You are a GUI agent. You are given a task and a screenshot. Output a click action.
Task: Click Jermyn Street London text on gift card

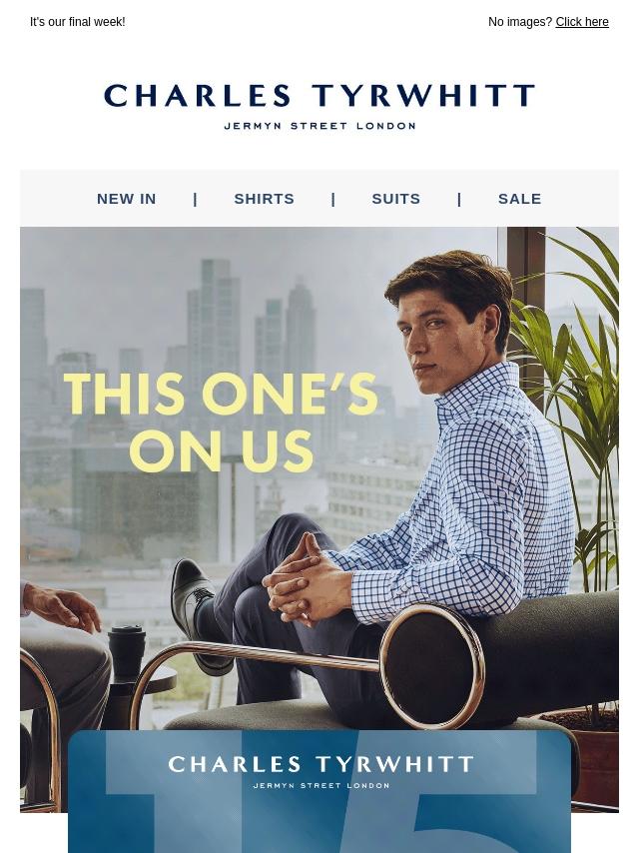320,785
